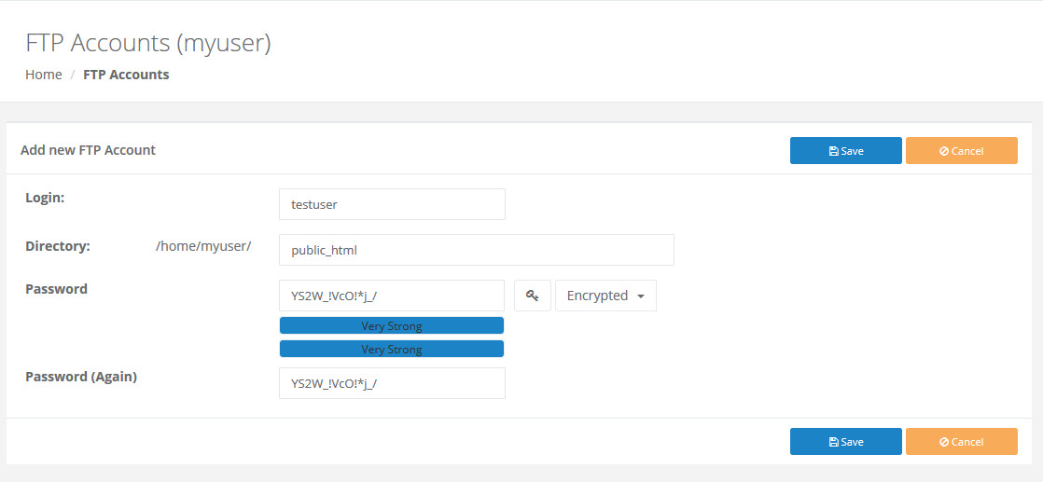Click the Password (Again) input field

[x=392, y=383]
